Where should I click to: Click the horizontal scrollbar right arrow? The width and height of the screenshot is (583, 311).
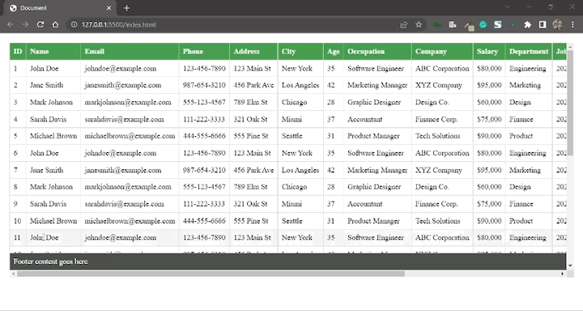(562, 274)
